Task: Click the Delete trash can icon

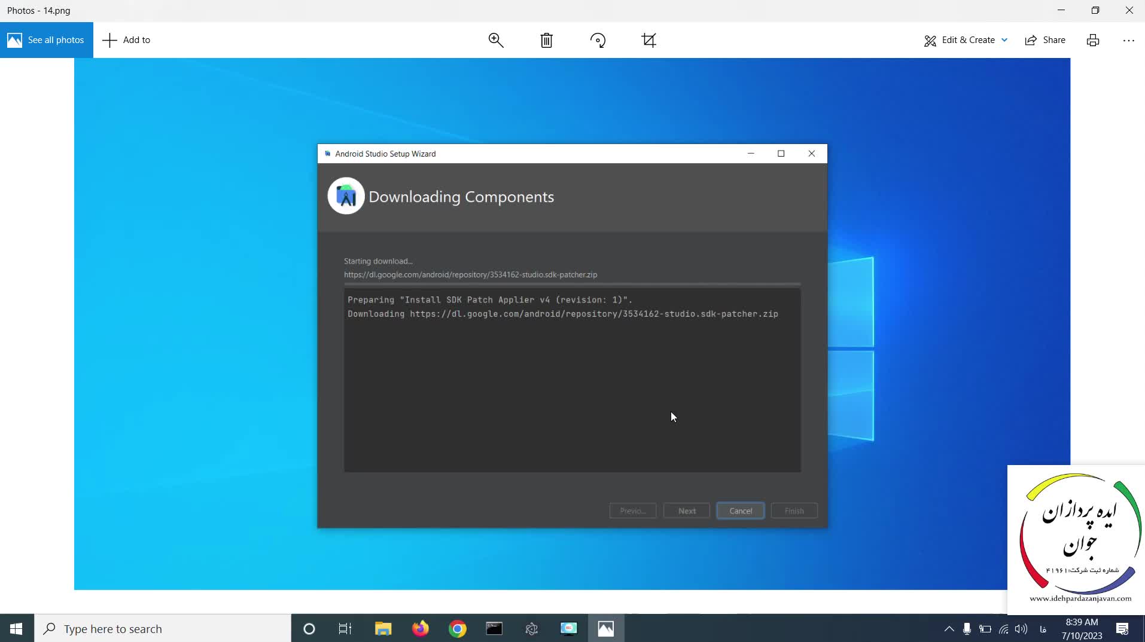Action: click(x=546, y=40)
